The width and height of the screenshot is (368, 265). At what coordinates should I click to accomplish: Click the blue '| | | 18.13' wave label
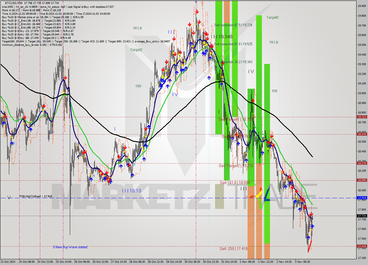point(131,191)
